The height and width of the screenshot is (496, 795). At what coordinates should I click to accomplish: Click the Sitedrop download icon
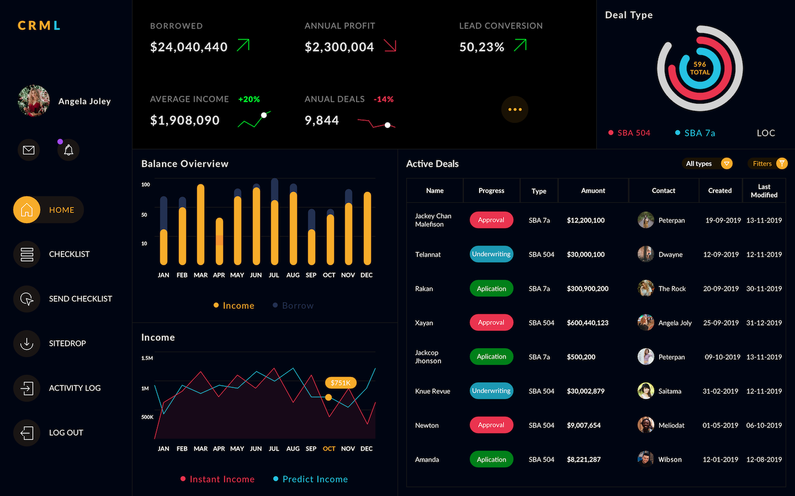(x=26, y=344)
